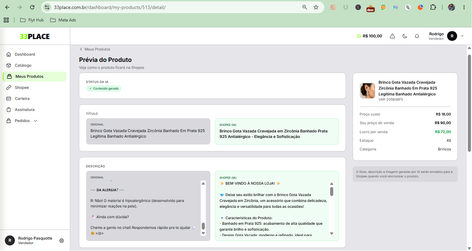The image size is (472, 251).
Task: Click the orange 'desc' extension icon
Action: pos(371,8)
